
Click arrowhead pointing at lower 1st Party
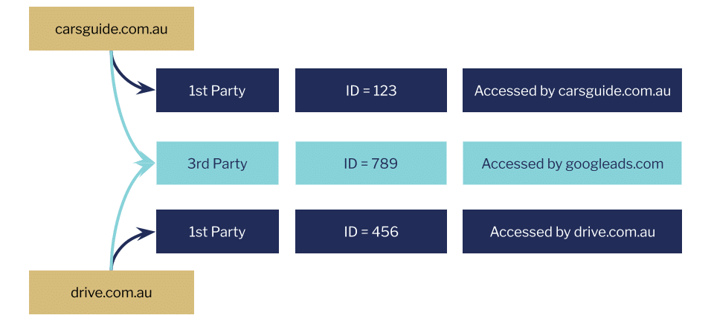point(149,233)
